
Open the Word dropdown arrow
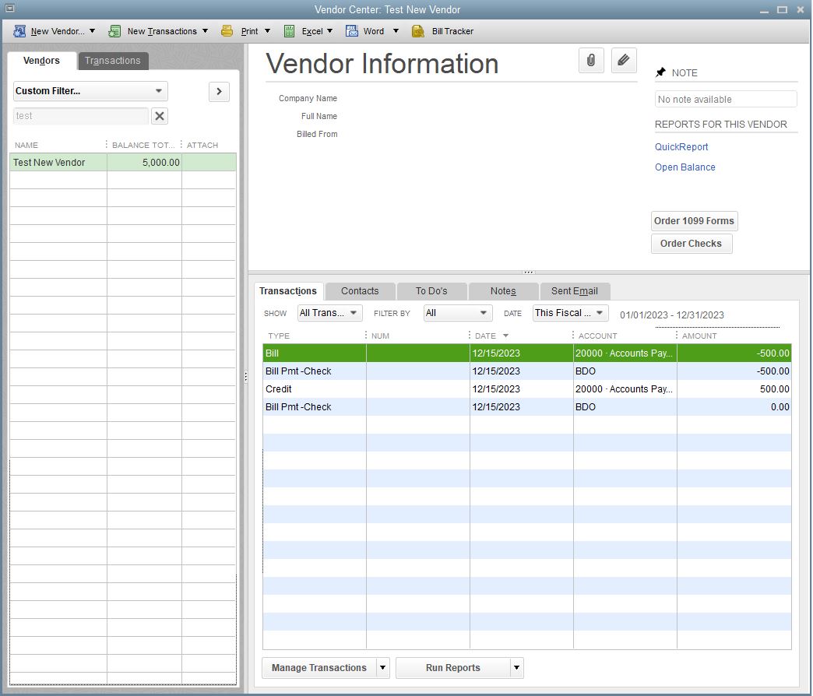(x=396, y=31)
